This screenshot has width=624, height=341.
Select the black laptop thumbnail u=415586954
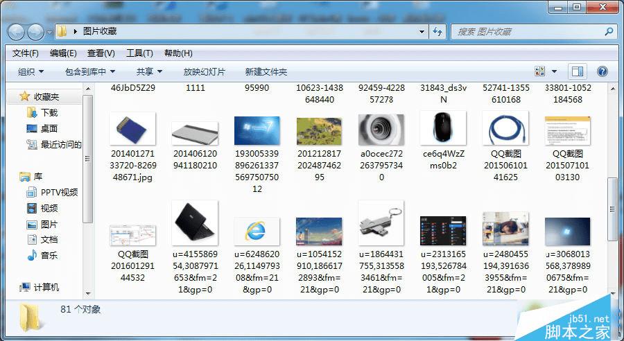[195, 223]
